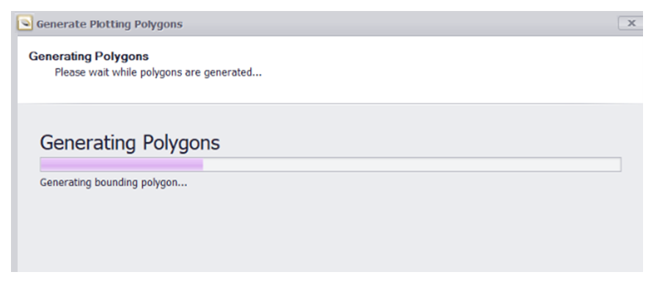Close the Generate Plotting Polygons dialog

631,23
